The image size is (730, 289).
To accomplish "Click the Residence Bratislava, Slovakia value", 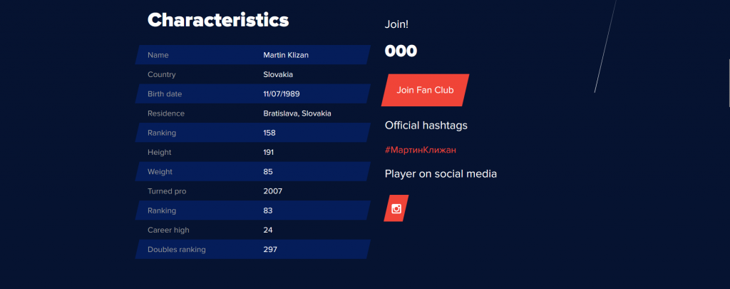I will [x=297, y=113].
